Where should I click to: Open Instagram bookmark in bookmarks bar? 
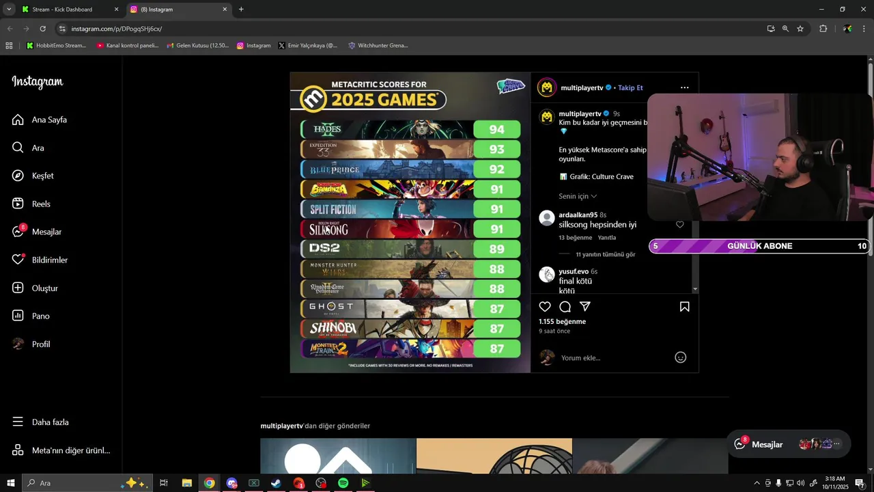254,46
